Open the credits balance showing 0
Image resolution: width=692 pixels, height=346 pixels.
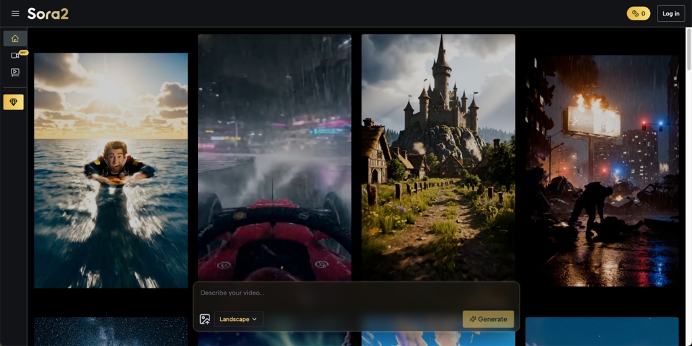click(x=638, y=14)
